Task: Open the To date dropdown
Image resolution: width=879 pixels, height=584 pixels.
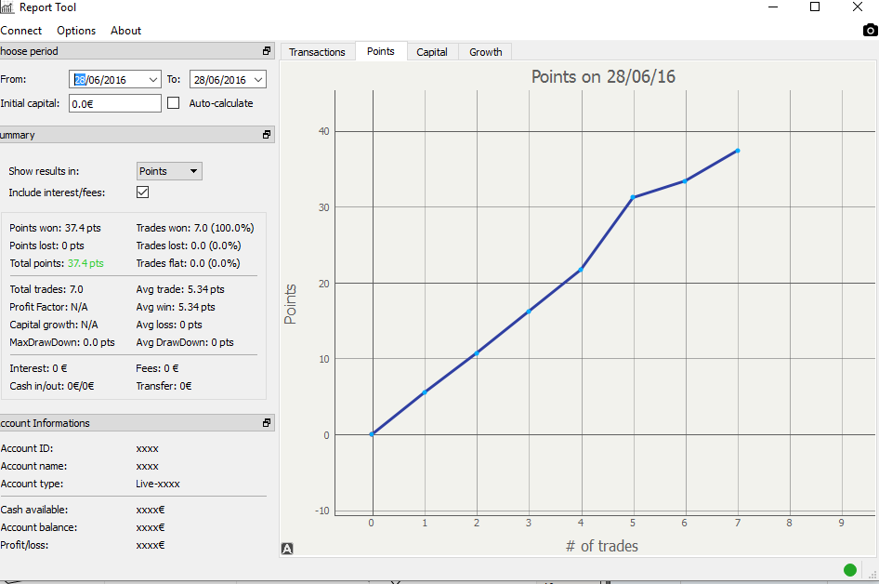Action: point(258,80)
